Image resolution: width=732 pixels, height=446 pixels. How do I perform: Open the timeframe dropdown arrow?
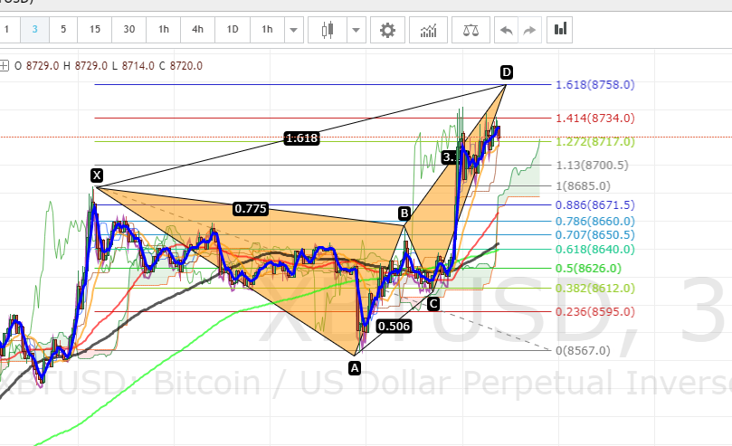(x=294, y=30)
